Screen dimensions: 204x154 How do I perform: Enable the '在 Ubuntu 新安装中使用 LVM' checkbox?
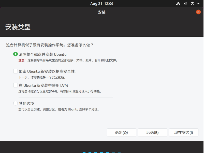[16, 85]
